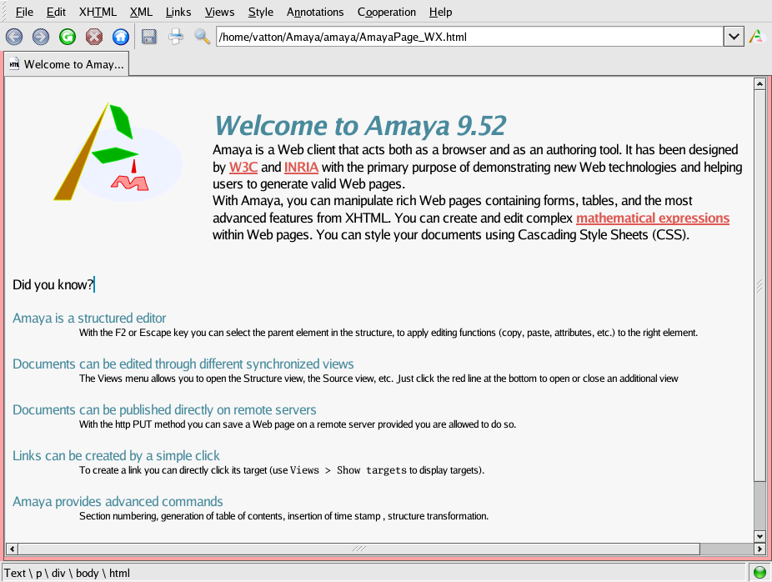The image size is (772, 582).
Task: Click the horizontal scrollbar left arrow
Action: click(12, 549)
